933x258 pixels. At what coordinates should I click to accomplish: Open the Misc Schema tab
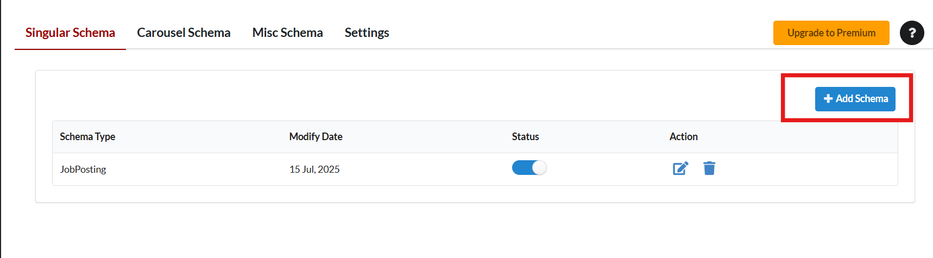coord(288,33)
